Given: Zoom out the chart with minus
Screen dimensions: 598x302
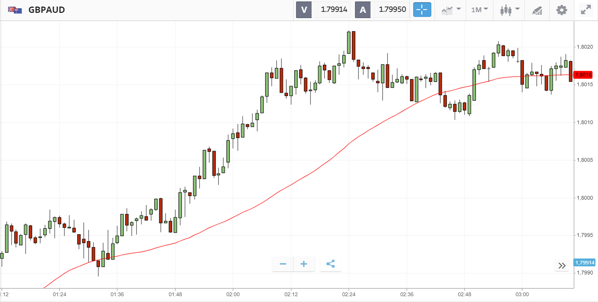Looking at the screenshot, I should coord(283,264).
